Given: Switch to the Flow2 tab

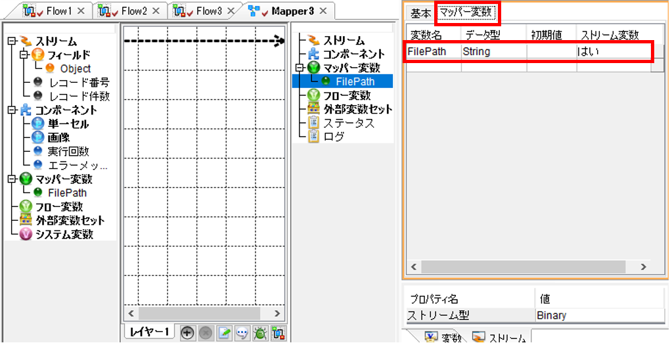Looking at the screenshot, I should (x=129, y=11).
